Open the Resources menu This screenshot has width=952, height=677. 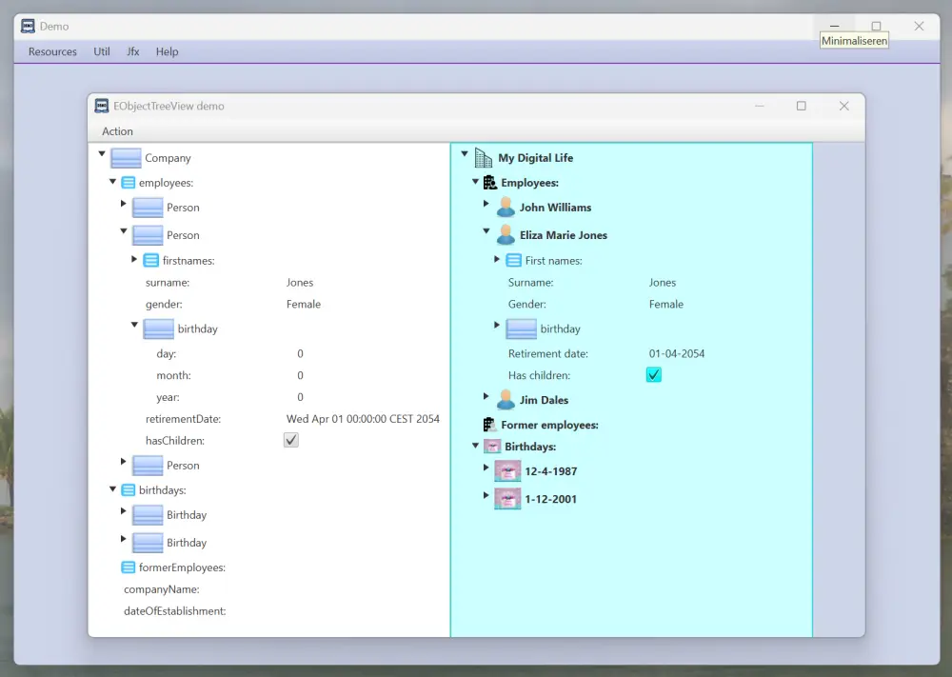tap(52, 51)
